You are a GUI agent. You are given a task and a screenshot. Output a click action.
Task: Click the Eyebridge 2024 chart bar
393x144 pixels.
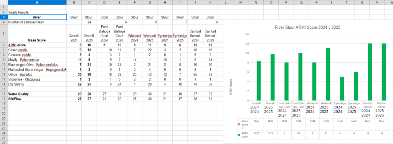point(342,89)
